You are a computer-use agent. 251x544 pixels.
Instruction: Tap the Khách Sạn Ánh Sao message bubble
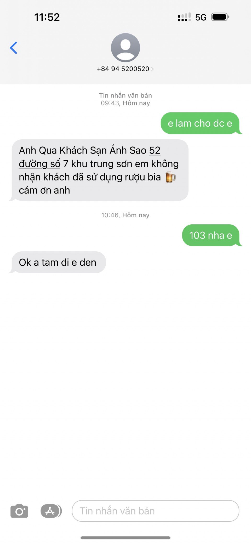pyautogui.click(x=99, y=170)
